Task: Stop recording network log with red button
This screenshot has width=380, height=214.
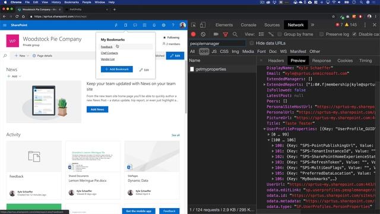Action: tap(193, 34)
